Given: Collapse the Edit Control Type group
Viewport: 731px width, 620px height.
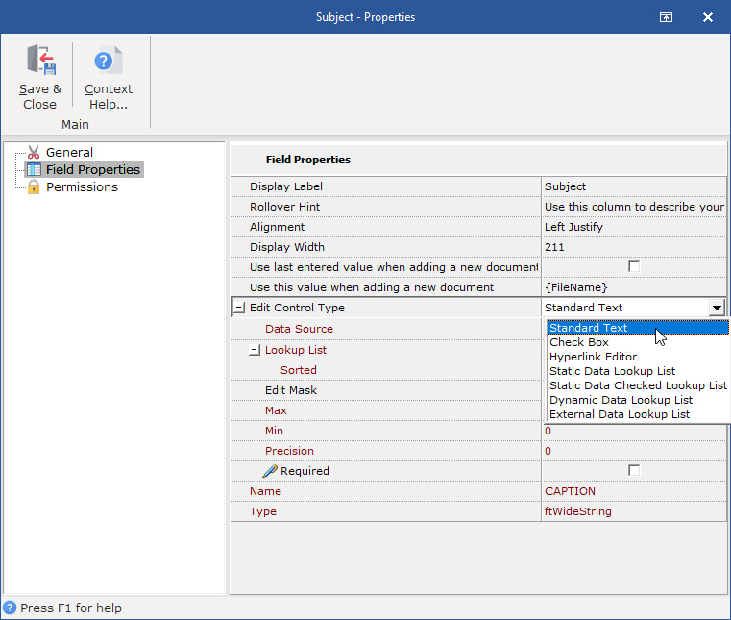Looking at the screenshot, I should click(x=238, y=308).
